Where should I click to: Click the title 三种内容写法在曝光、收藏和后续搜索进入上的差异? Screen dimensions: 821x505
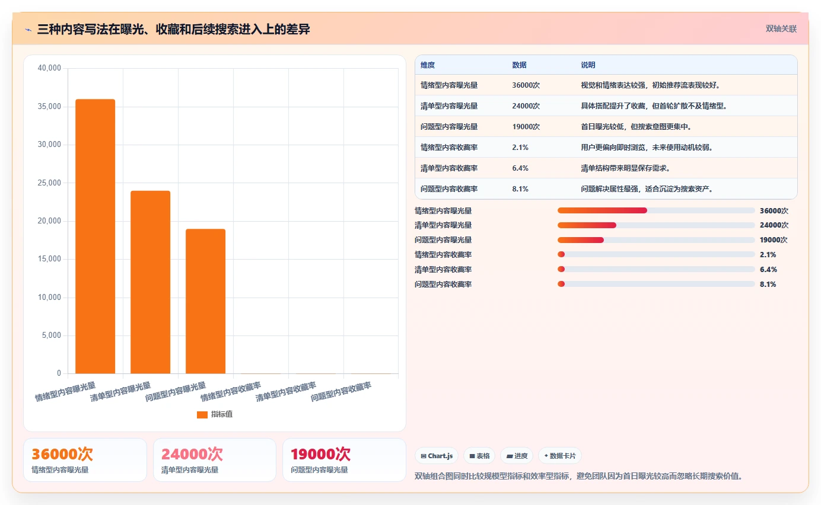[173, 30]
